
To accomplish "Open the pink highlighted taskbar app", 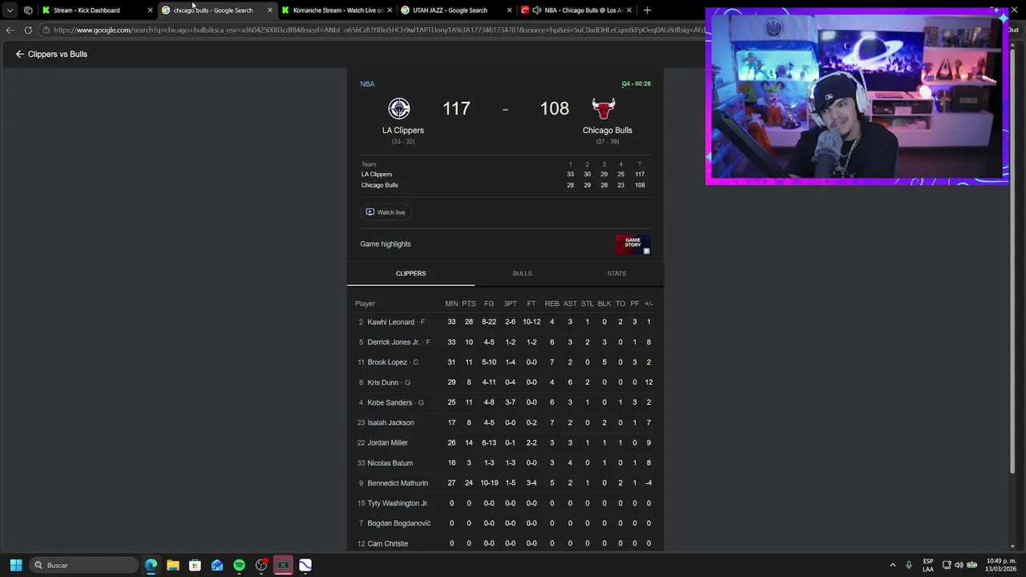I will [283, 565].
